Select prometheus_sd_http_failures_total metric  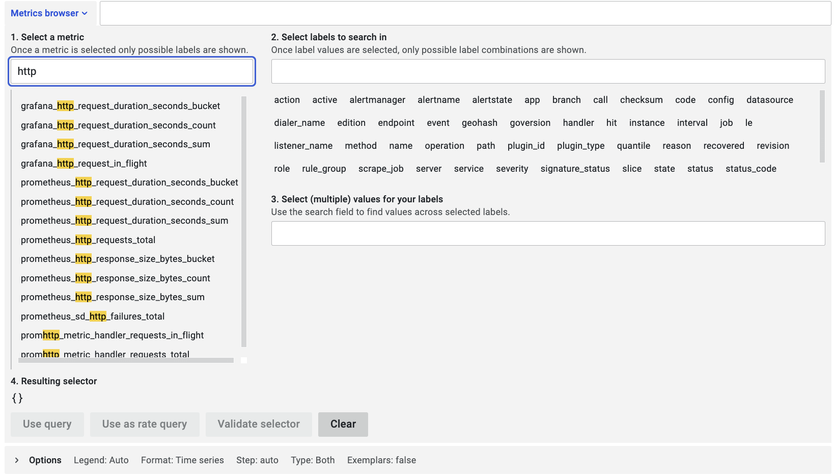(x=92, y=316)
